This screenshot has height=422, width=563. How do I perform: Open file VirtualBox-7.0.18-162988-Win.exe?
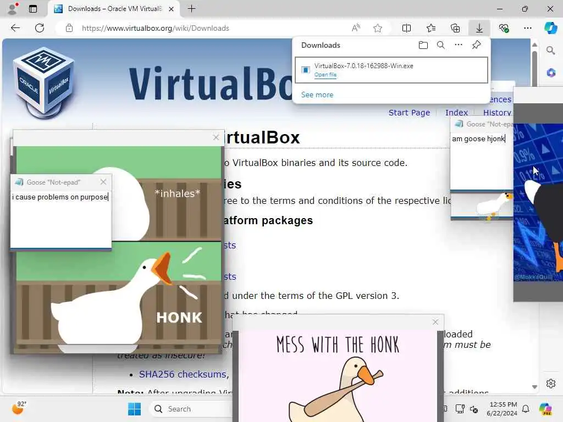point(325,75)
